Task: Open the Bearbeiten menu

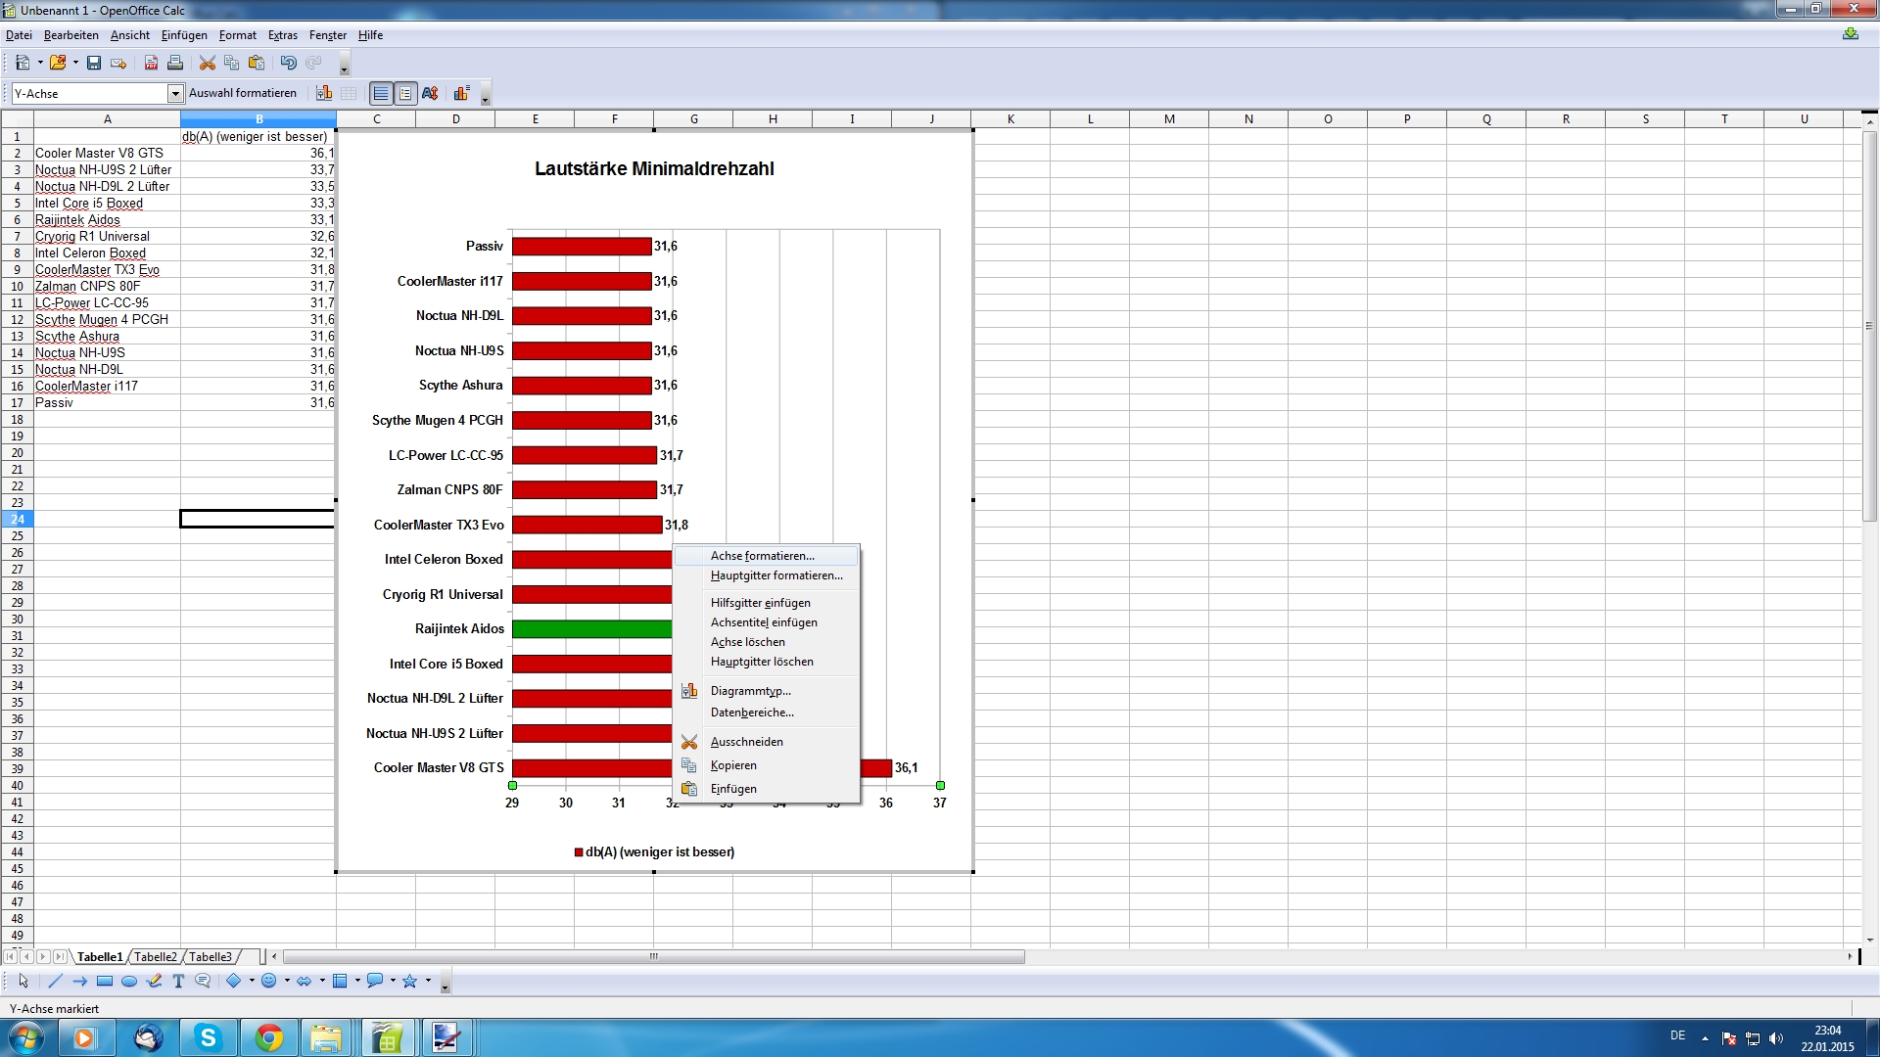Action: tap(70, 35)
